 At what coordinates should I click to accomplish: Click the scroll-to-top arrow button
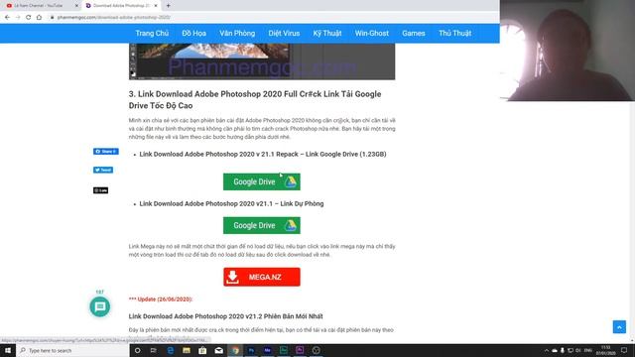click(619, 326)
